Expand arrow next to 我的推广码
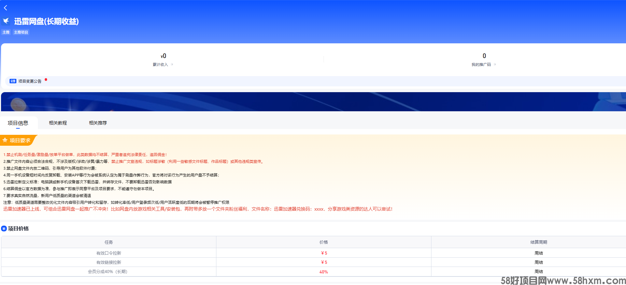 [x=495, y=65]
